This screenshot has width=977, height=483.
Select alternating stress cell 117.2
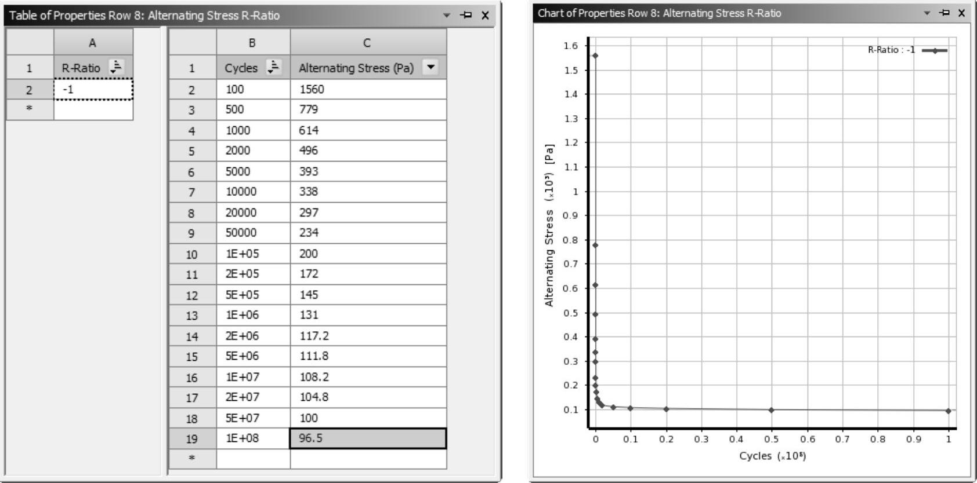click(368, 336)
